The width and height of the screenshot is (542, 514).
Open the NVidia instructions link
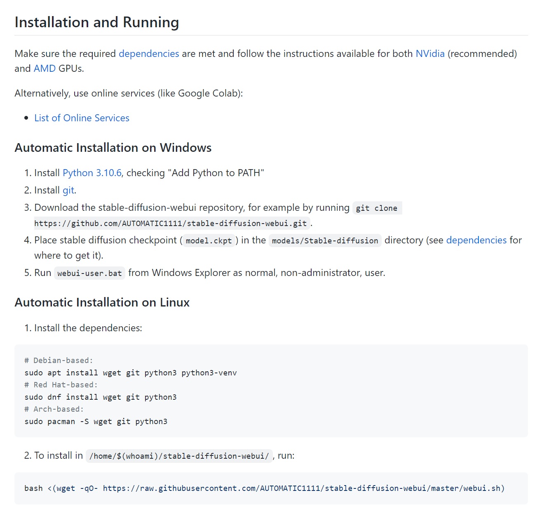(x=430, y=54)
